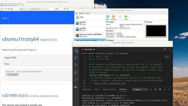The width and height of the screenshot is (188, 106).
Task: Select terminal dropdown showing 1: bash
Action: [x=140, y=90]
